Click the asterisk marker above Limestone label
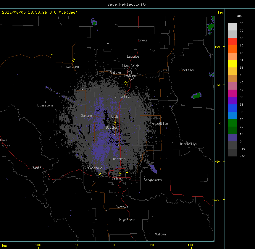 coord(45,102)
